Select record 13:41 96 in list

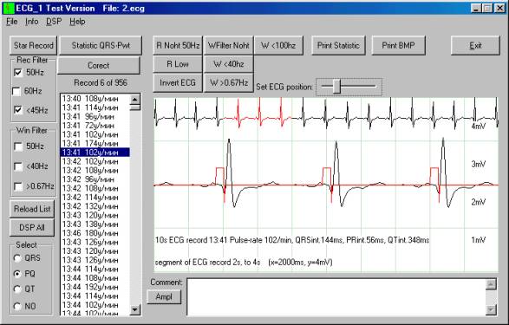coord(95,116)
